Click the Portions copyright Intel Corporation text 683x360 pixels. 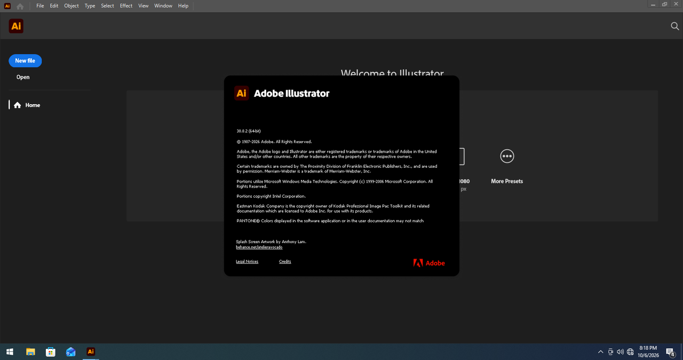(x=271, y=196)
